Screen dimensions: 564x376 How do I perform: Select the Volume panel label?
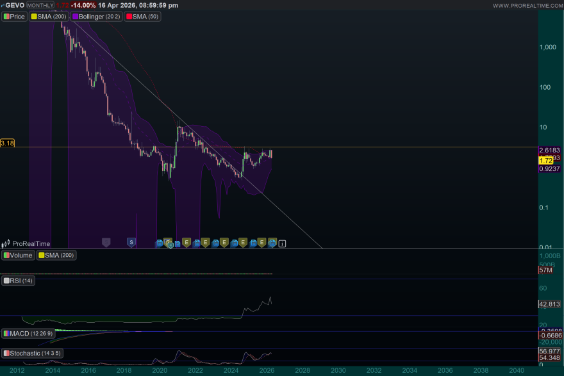coord(21,256)
